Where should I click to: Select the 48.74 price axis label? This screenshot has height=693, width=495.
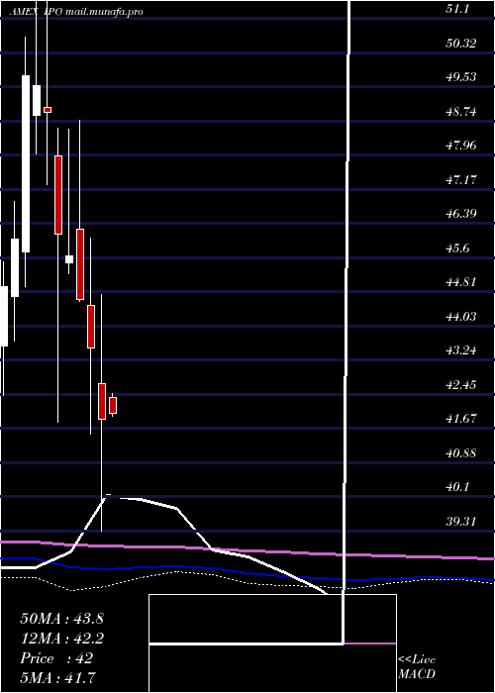(x=461, y=112)
